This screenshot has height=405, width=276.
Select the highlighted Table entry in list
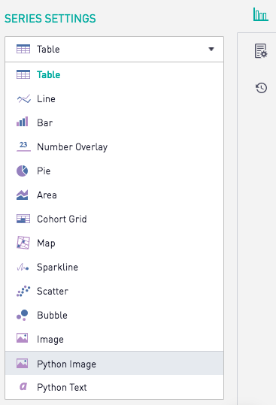114,74
